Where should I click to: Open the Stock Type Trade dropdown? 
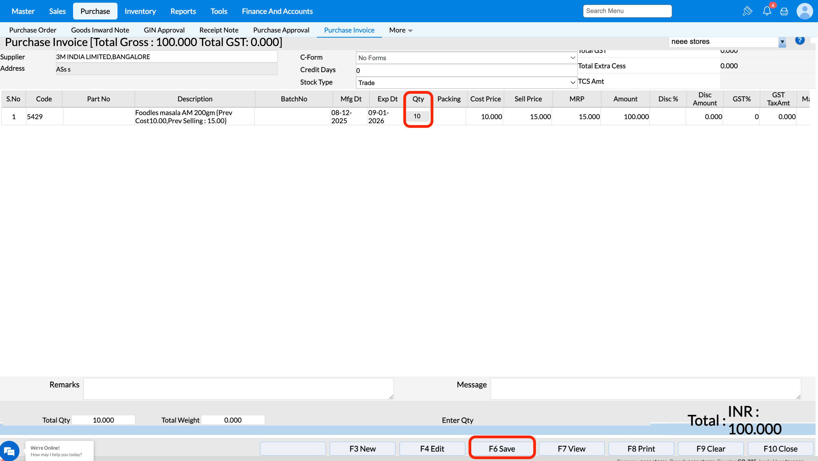(466, 83)
